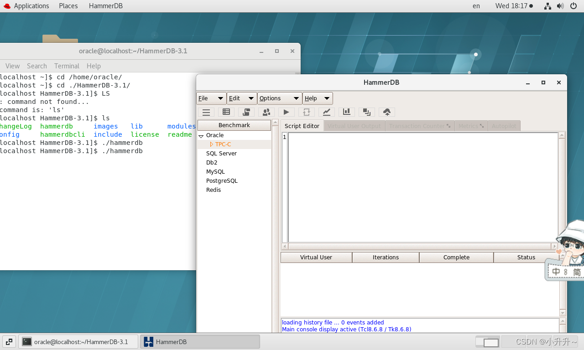Click the Autopilot stacked-squares toolbar icon
The height and width of the screenshot is (350, 584).
point(366,112)
